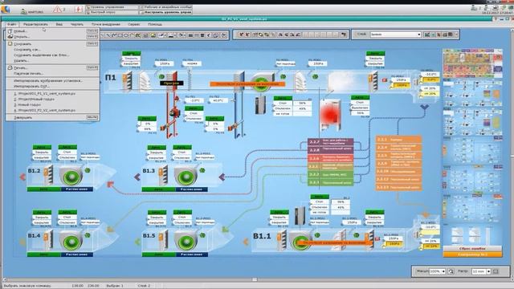The width and height of the screenshot is (514, 289).
Task: Open the Помощь menu
Action: pyautogui.click(x=155, y=24)
